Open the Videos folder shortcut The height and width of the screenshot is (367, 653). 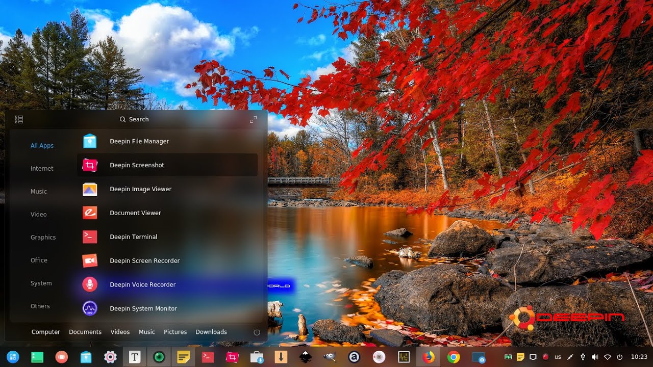pyautogui.click(x=120, y=332)
